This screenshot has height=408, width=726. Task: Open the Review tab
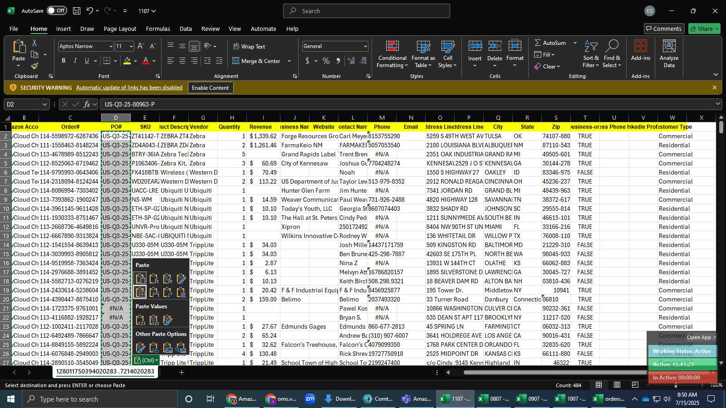coord(211,29)
